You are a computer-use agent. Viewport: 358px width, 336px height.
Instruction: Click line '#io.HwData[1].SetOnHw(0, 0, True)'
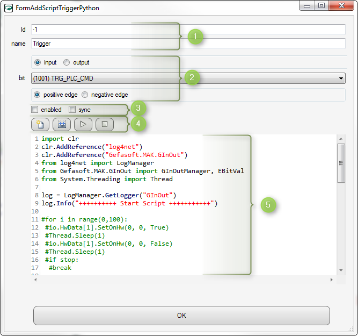coord(107,227)
